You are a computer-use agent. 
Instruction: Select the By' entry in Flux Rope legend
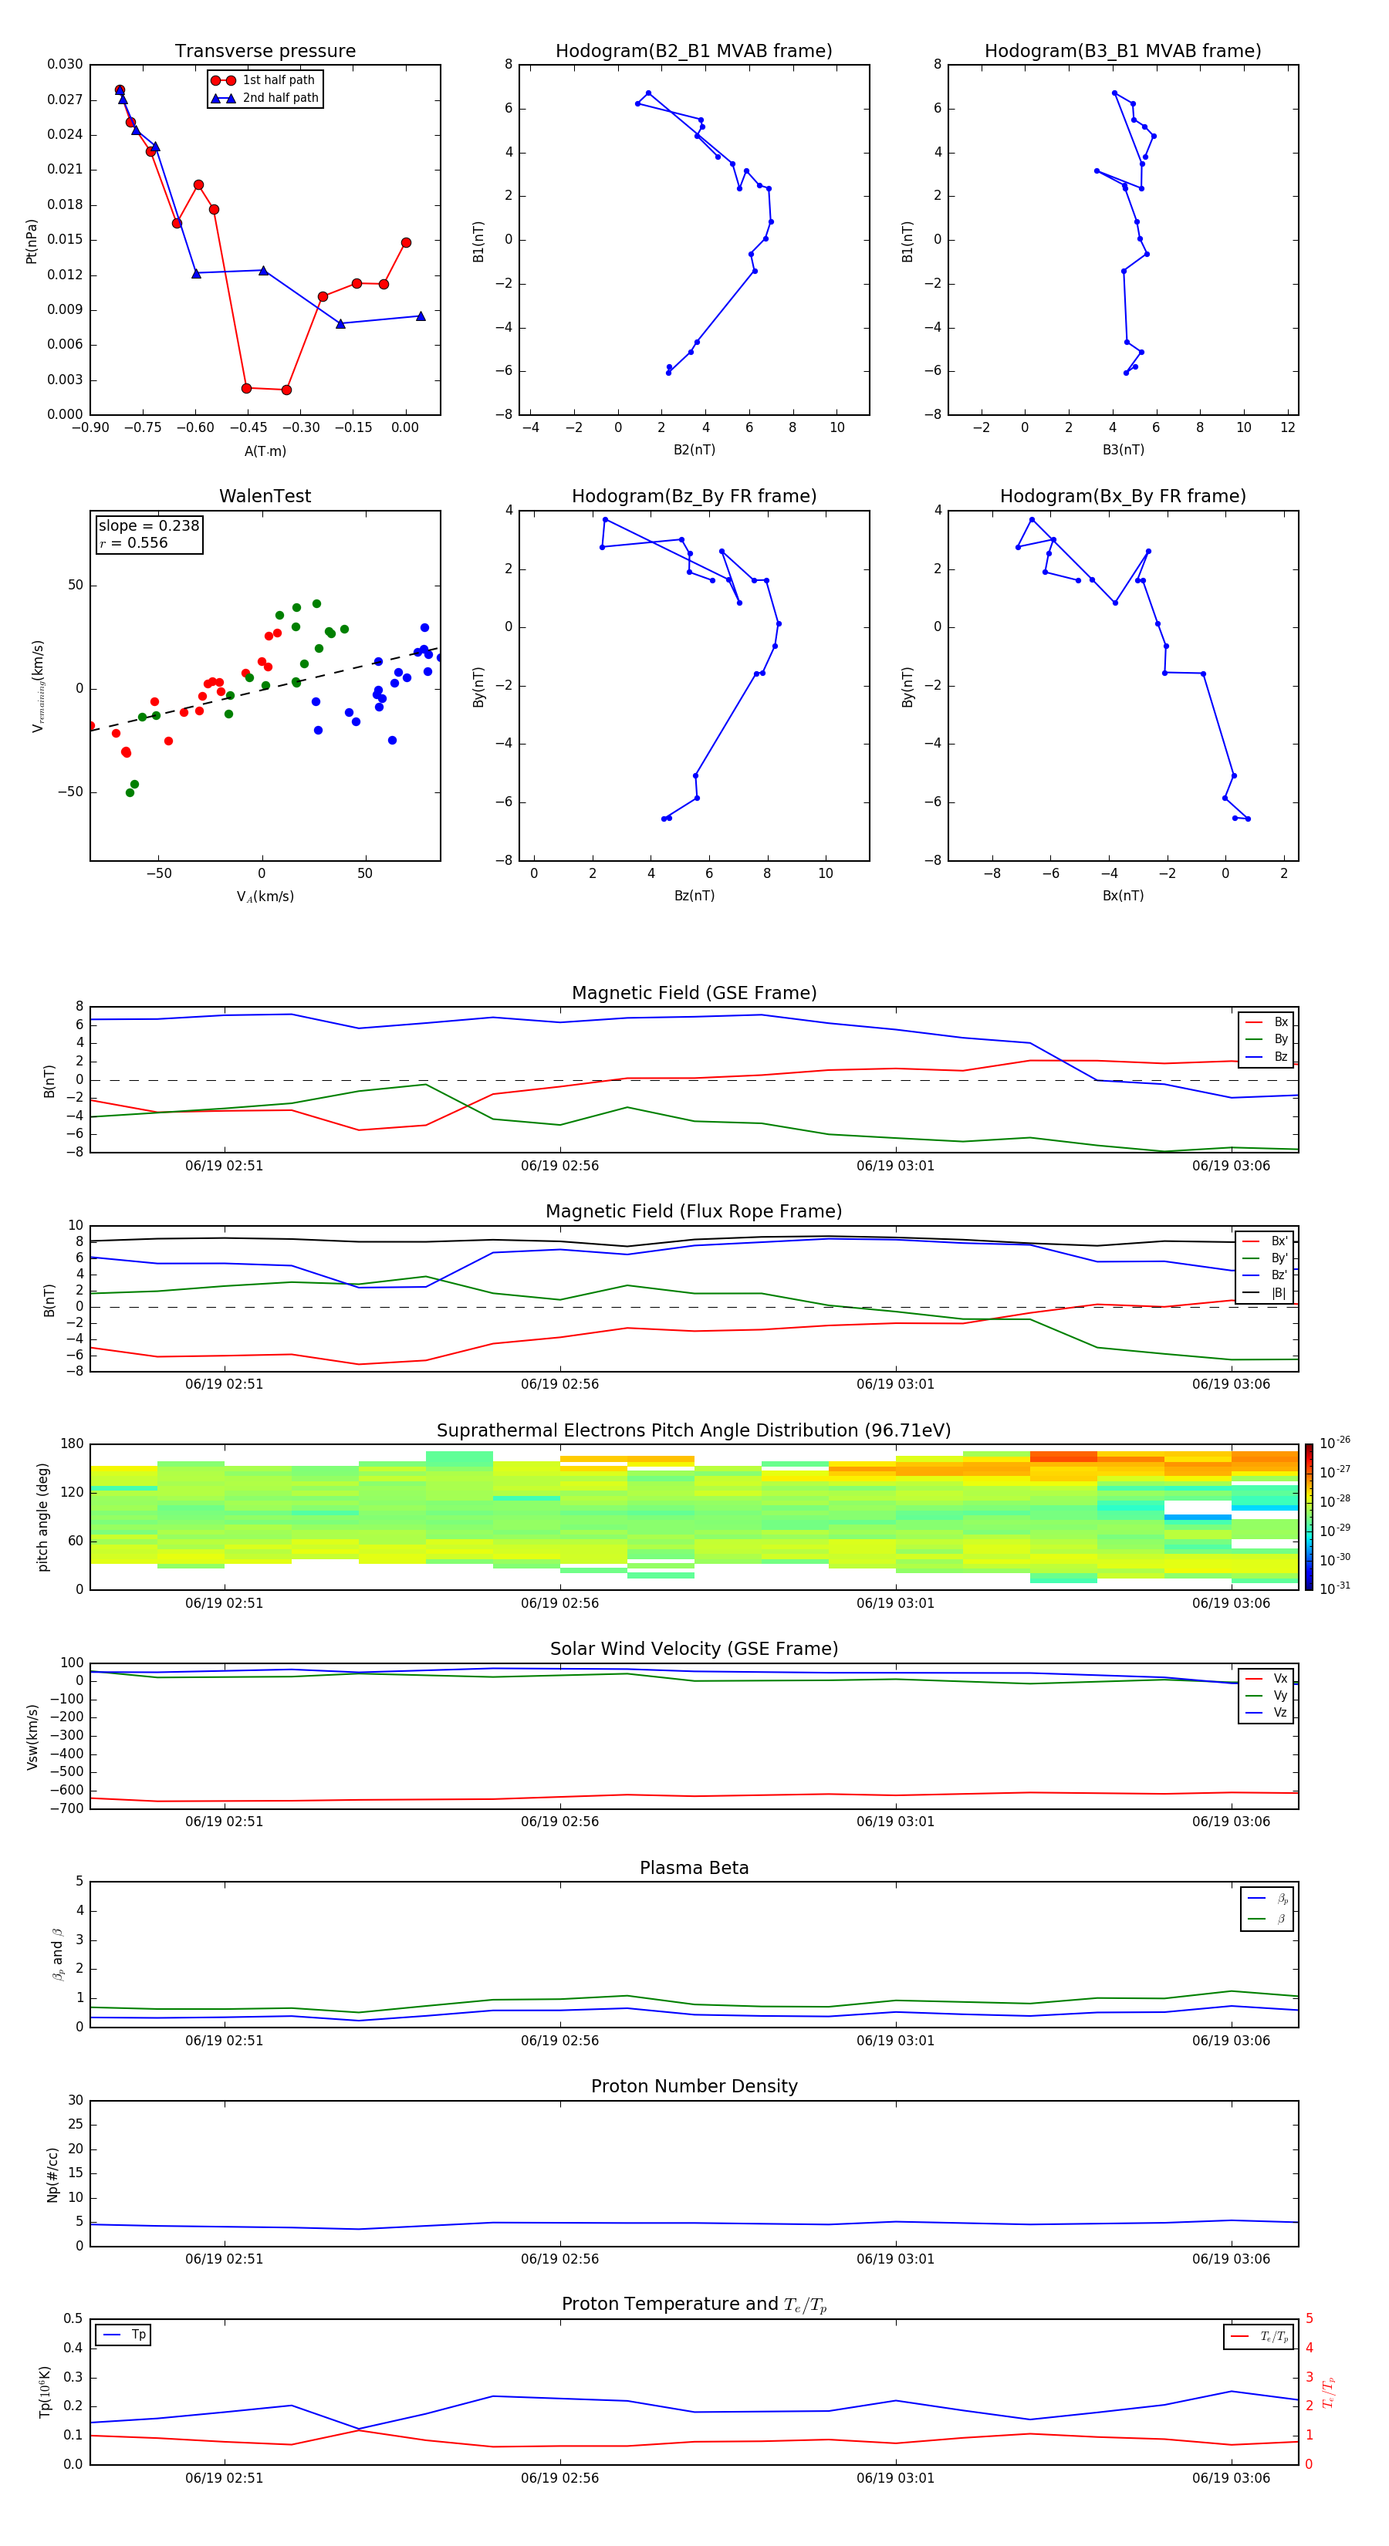(1265, 1258)
